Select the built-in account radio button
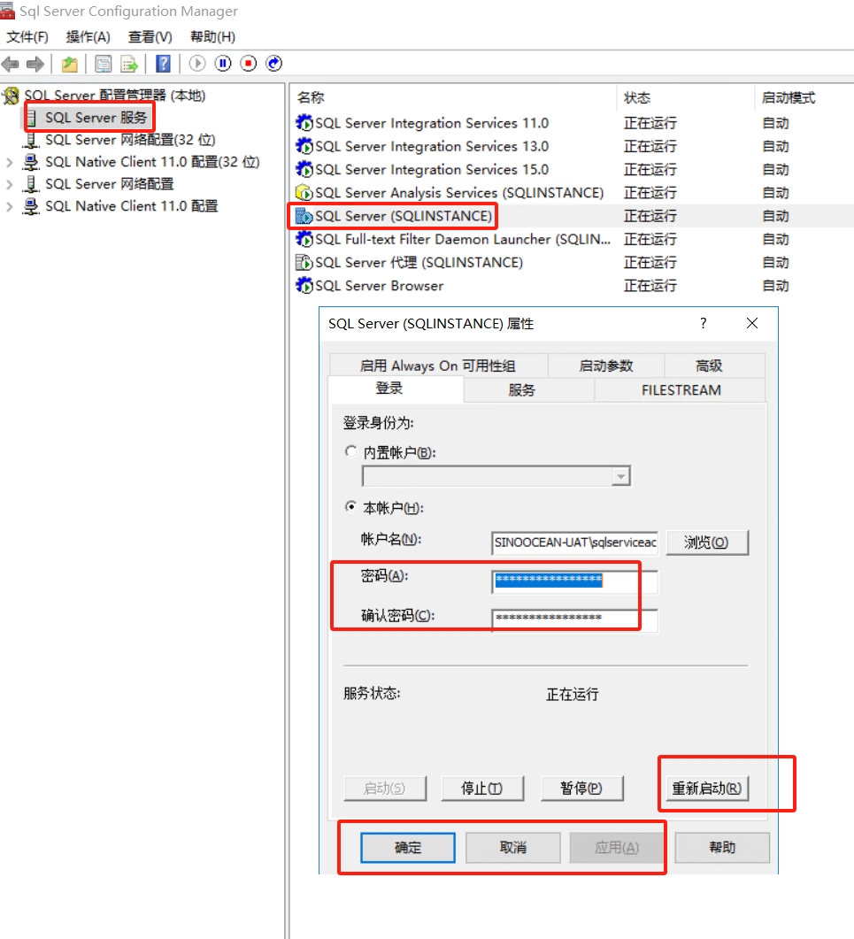The height and width of the screenshot is (939, 854). (x=350, y=451)
